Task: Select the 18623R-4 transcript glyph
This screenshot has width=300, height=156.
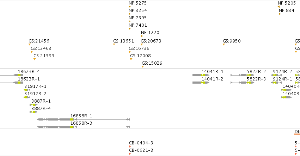Action: pyautogui.click(x=12, y=75)
